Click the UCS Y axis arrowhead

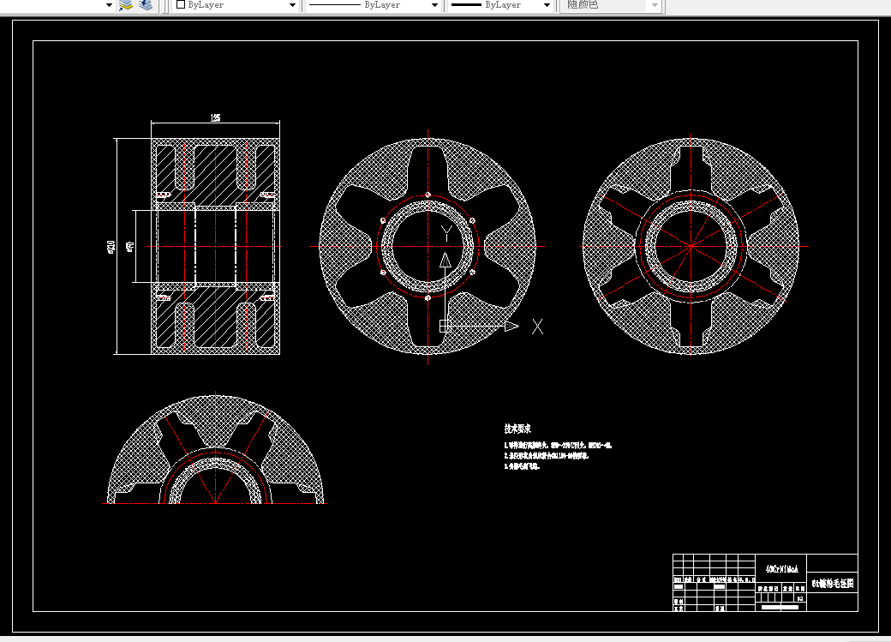tap(445, 261)
